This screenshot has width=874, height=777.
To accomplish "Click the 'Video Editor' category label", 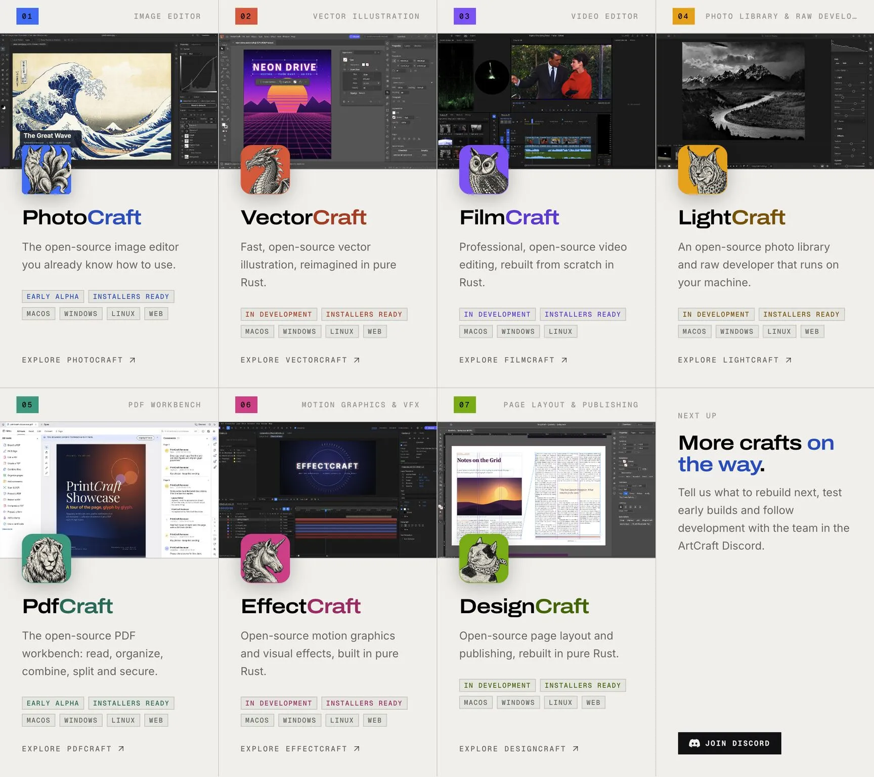I will tap(605, 16).
